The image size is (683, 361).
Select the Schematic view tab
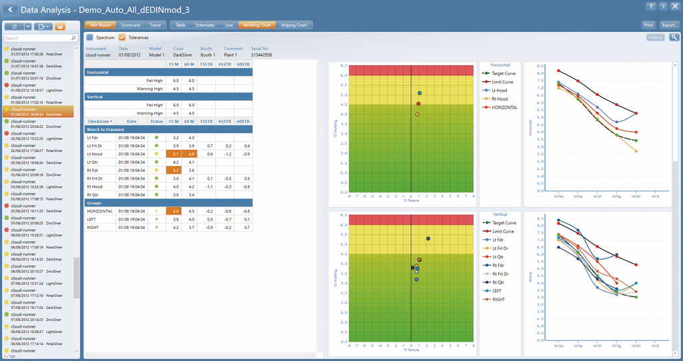tap(205, 25)
